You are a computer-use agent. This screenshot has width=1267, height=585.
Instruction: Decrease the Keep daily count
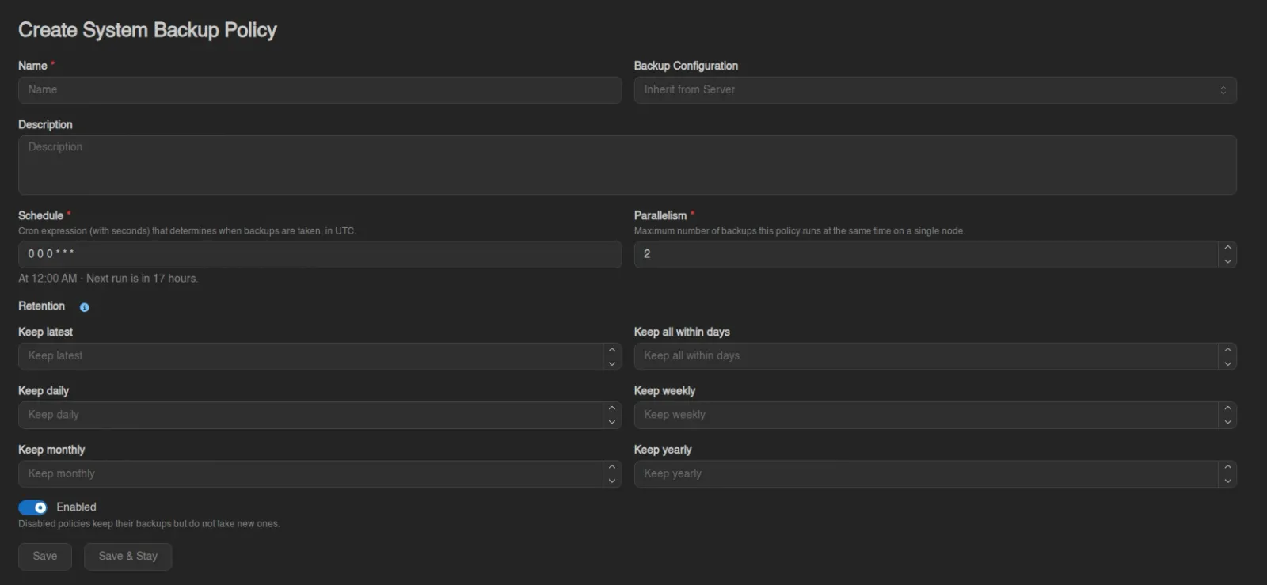[x=612, y=422]
